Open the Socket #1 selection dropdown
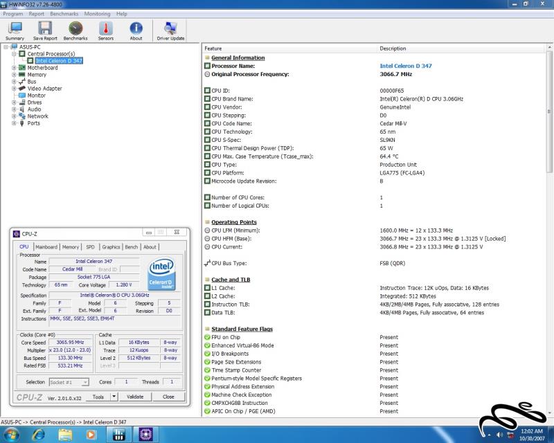This screenshot has height=443, width=554. (84, 382)
